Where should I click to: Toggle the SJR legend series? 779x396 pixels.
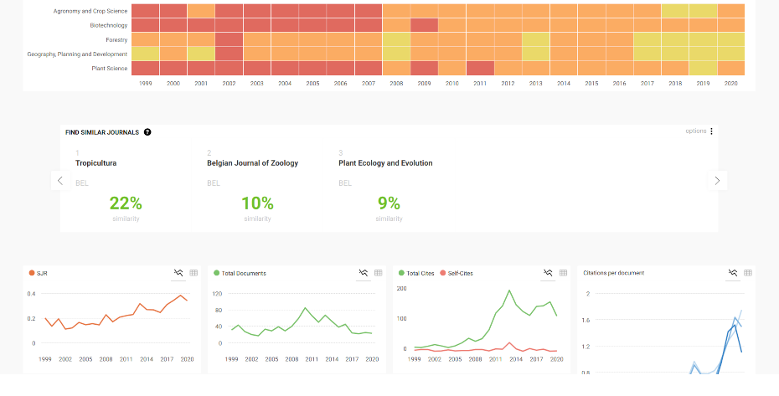[39, 273]
